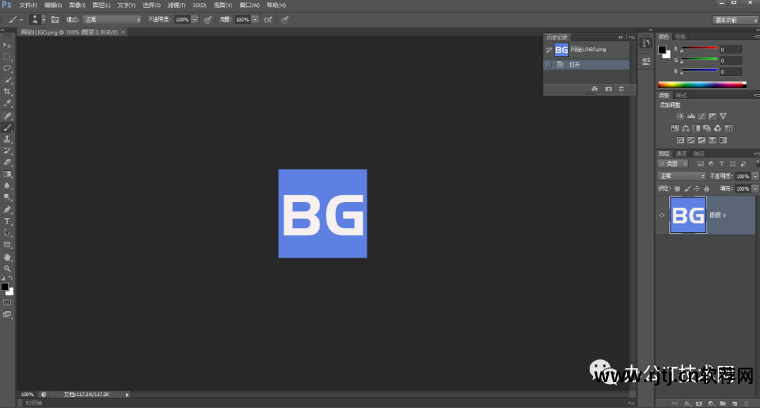
Task: Select the Clone Stamp tool
Action: click(7, 139)
